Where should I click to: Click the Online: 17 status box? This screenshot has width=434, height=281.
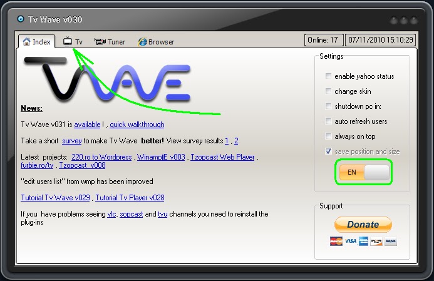pyautogui.click(x=324, y=40)
